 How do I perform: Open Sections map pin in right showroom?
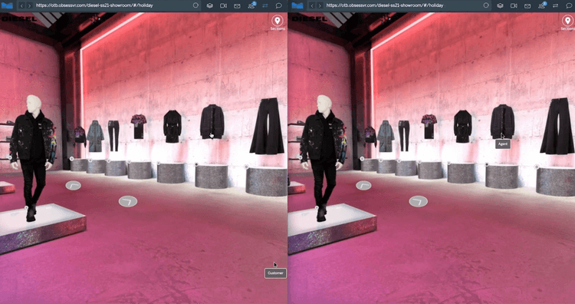[567, 21]
